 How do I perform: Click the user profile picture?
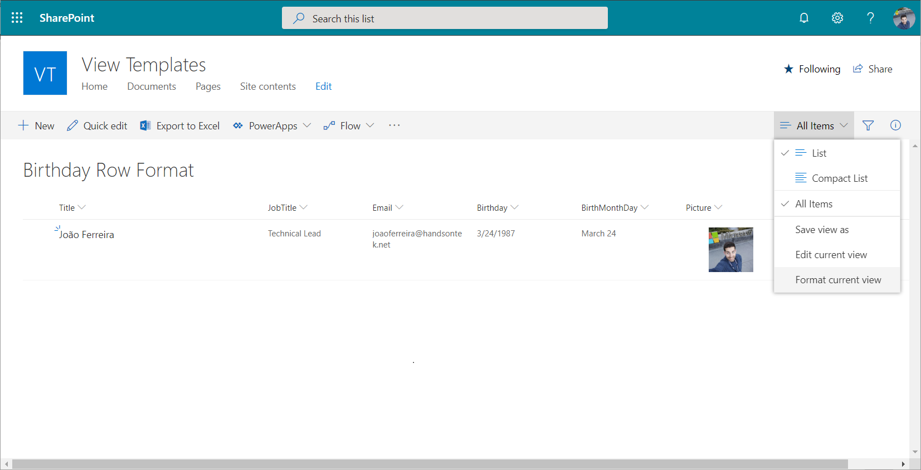[903, 18]
